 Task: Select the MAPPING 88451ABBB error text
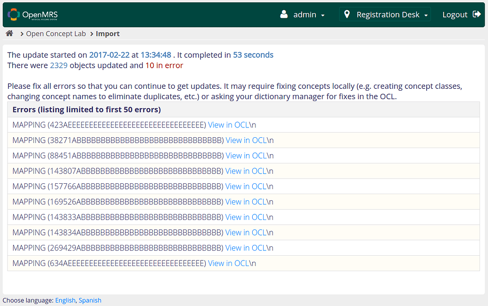pyautogui.click(x=118, y=156)
